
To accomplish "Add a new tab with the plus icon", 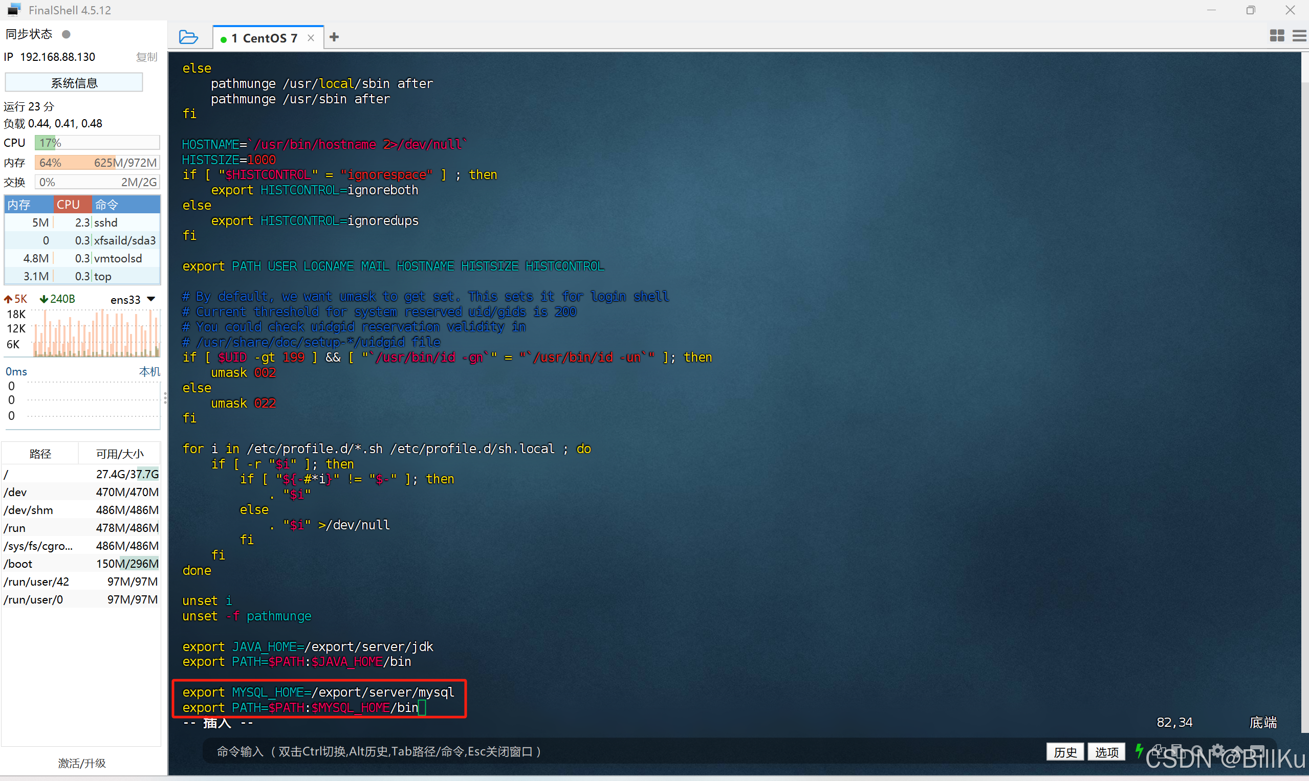I will 334,37.
